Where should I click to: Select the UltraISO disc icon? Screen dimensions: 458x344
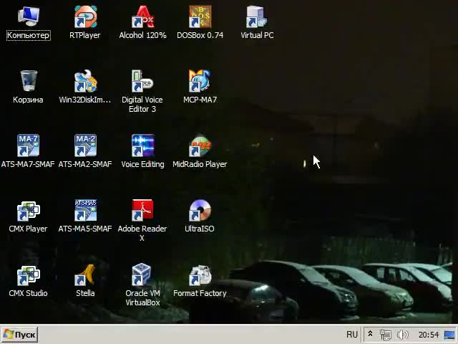200,211
